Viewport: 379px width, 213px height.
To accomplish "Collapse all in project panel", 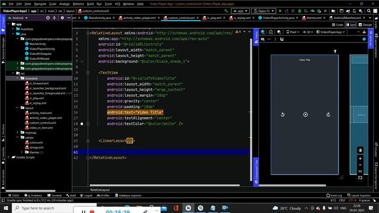I will 54,18.
